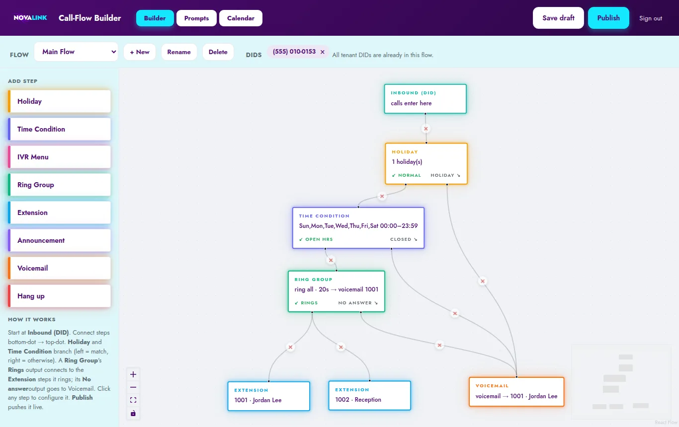This screenshot has width=679, height=427.
Task: Remove the (555) 010-0153 DID chip
Action: click(x=322, y=52)
